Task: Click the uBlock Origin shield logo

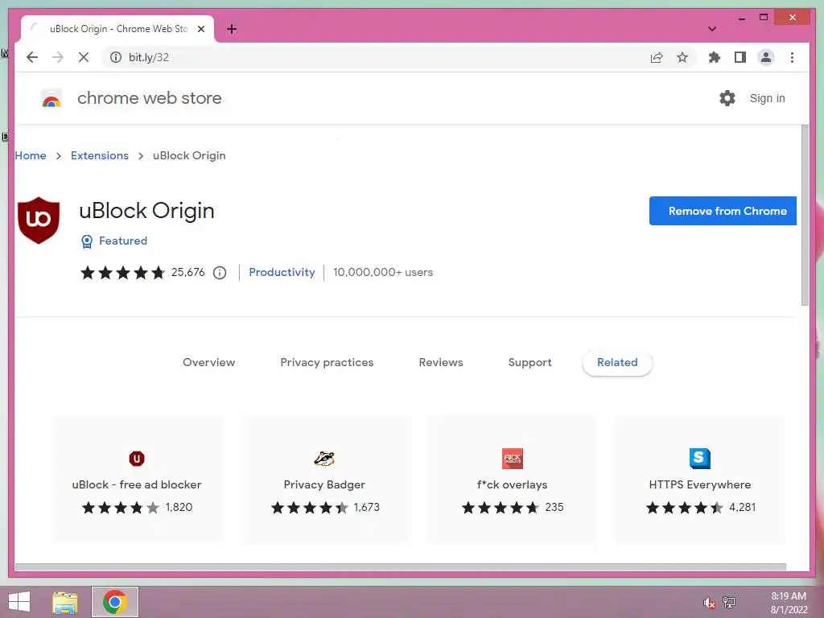Action: point(39,220)
